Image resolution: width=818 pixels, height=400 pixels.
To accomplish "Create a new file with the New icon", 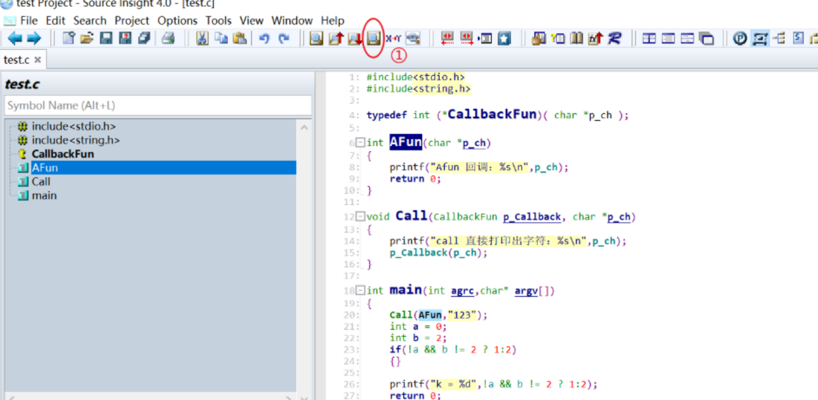I will click(x=68, y=39).
